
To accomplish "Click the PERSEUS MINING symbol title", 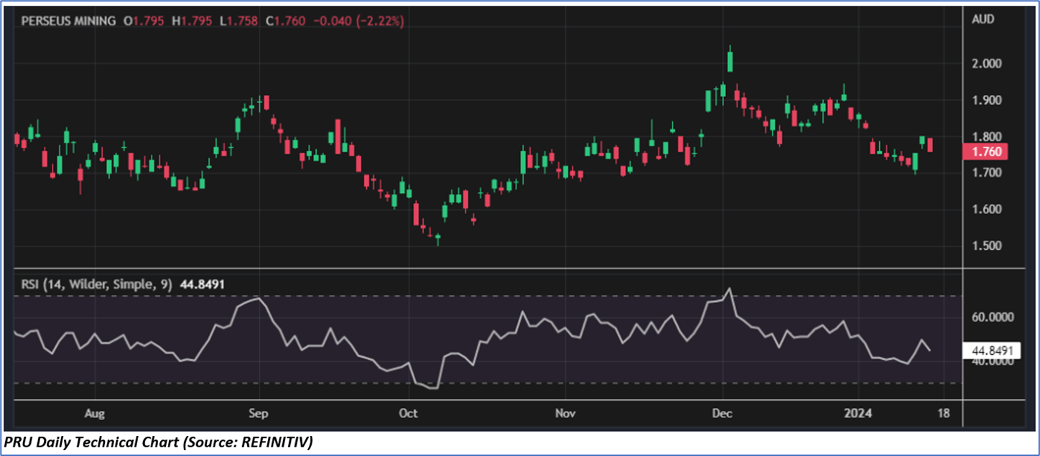I will point(68,22).
